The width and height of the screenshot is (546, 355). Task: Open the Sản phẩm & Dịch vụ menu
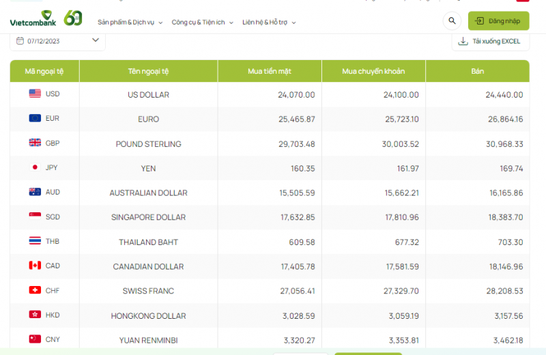click(x=130, y=23)
